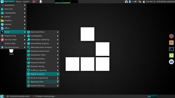Click the Password Attacks icon

(28, 63)
